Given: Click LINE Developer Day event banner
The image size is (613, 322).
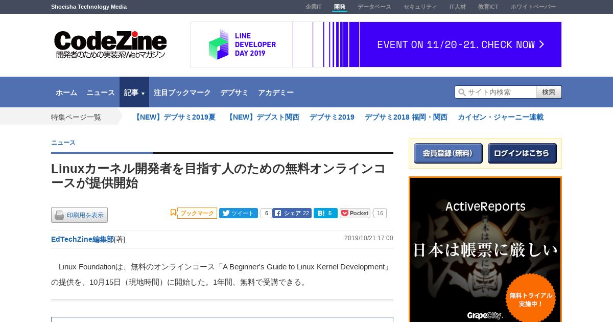Looking at the screenshot, I should (376, 44).
